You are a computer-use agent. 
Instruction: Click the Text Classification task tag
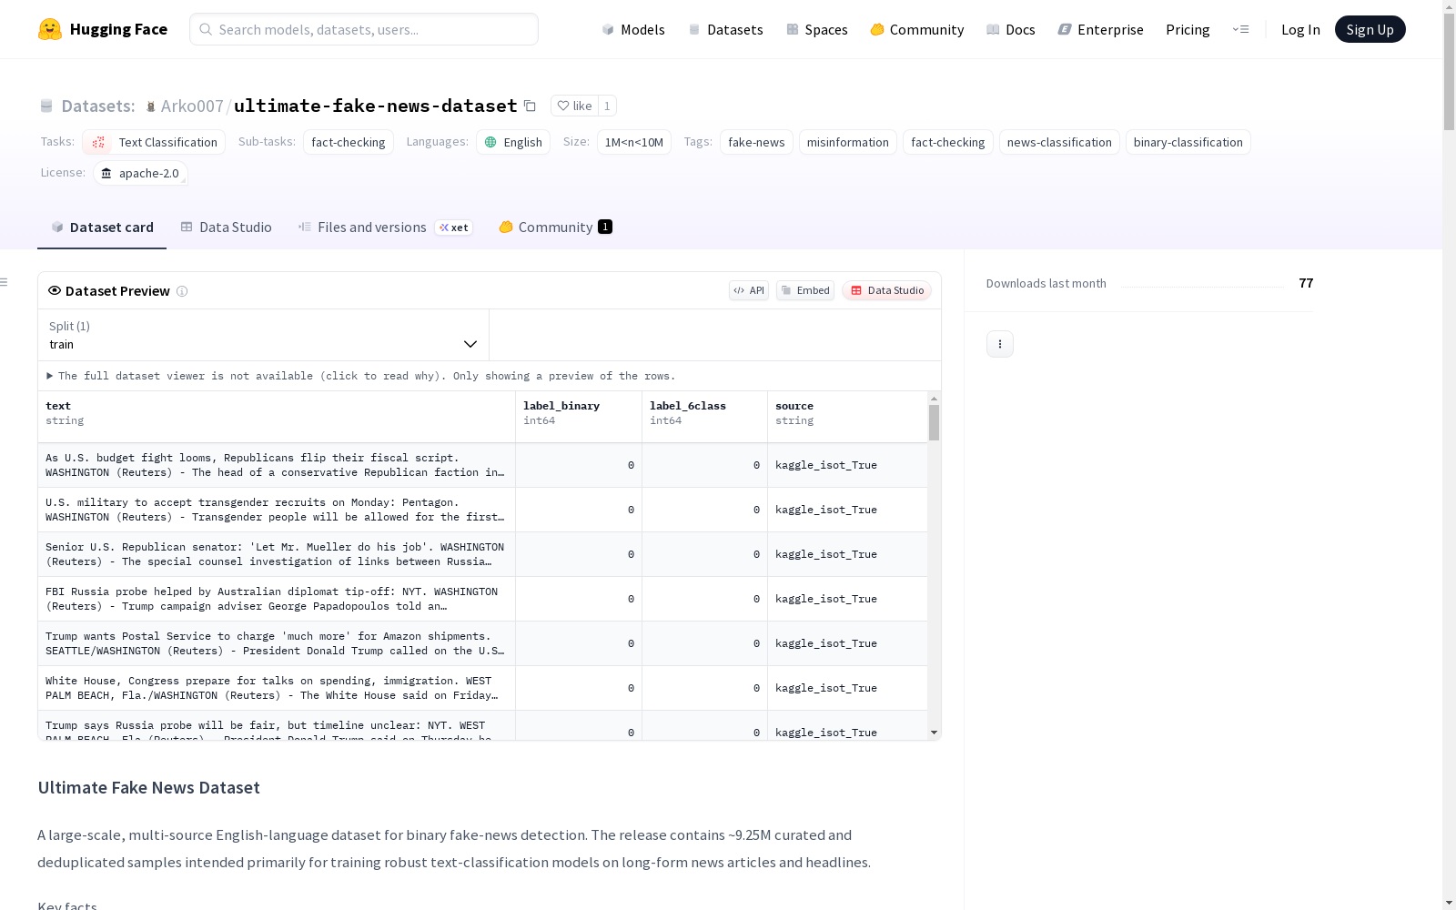(x=154, y=142)
